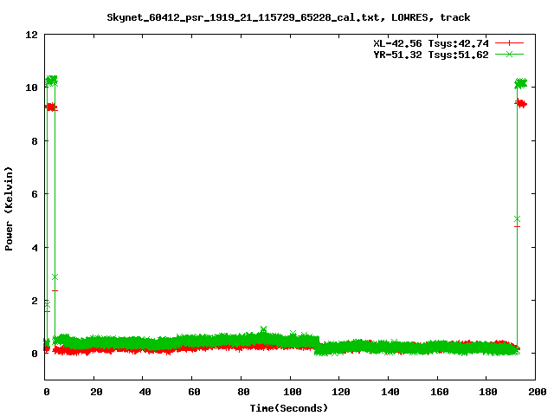The width and height of the screenshot is (554, 416).
Task: Click the Time(Seconds) x-axis label
Action: pos(289,408)
